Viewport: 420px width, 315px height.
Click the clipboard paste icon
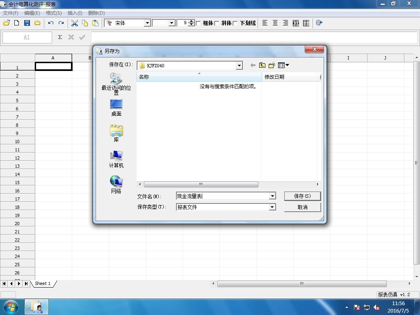coord(95,23)
